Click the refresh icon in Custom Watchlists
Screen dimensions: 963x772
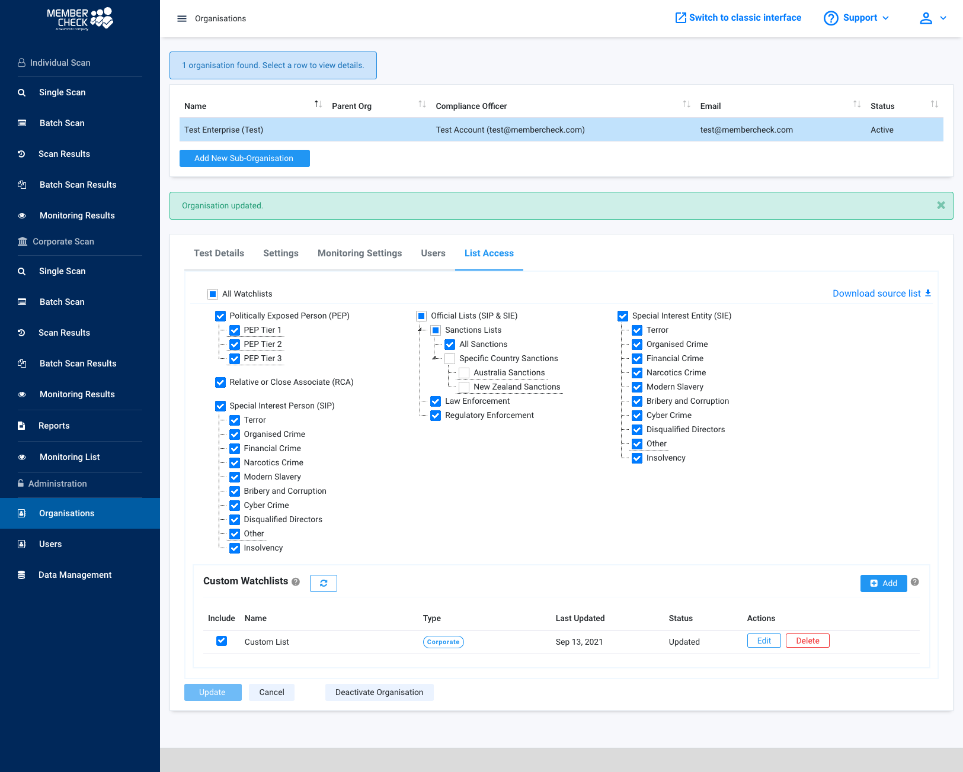pyautogui.click(x=323, y=583)
